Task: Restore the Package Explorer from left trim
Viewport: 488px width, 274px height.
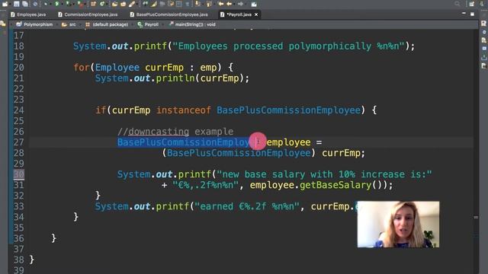Action: point(3,24)
